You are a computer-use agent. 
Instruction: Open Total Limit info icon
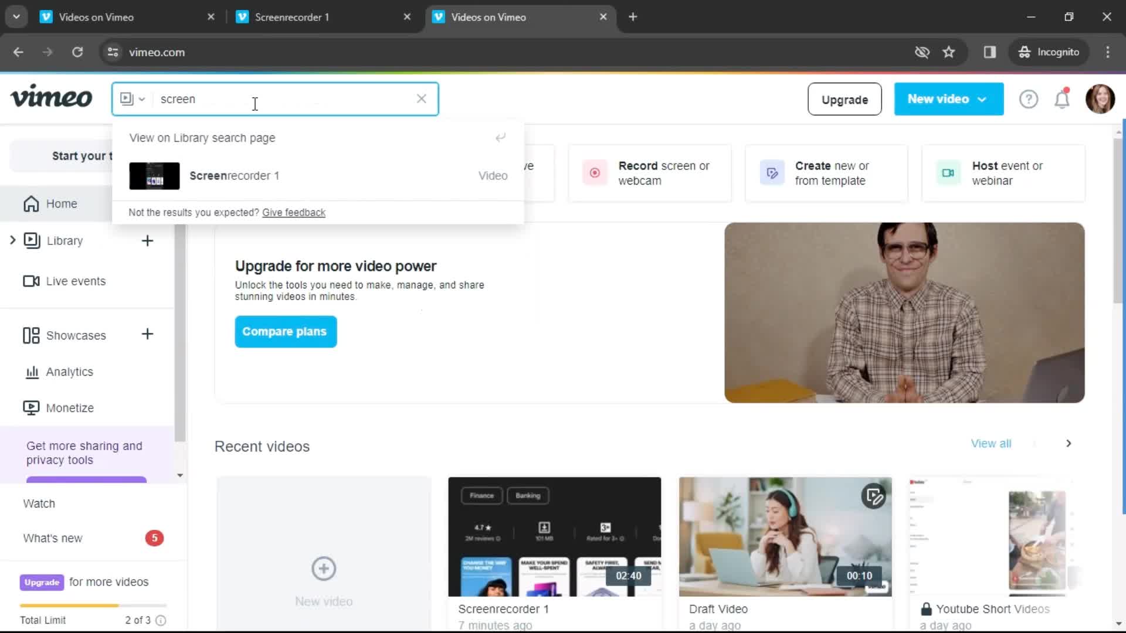pyautogui.click(x=161, y=620)
